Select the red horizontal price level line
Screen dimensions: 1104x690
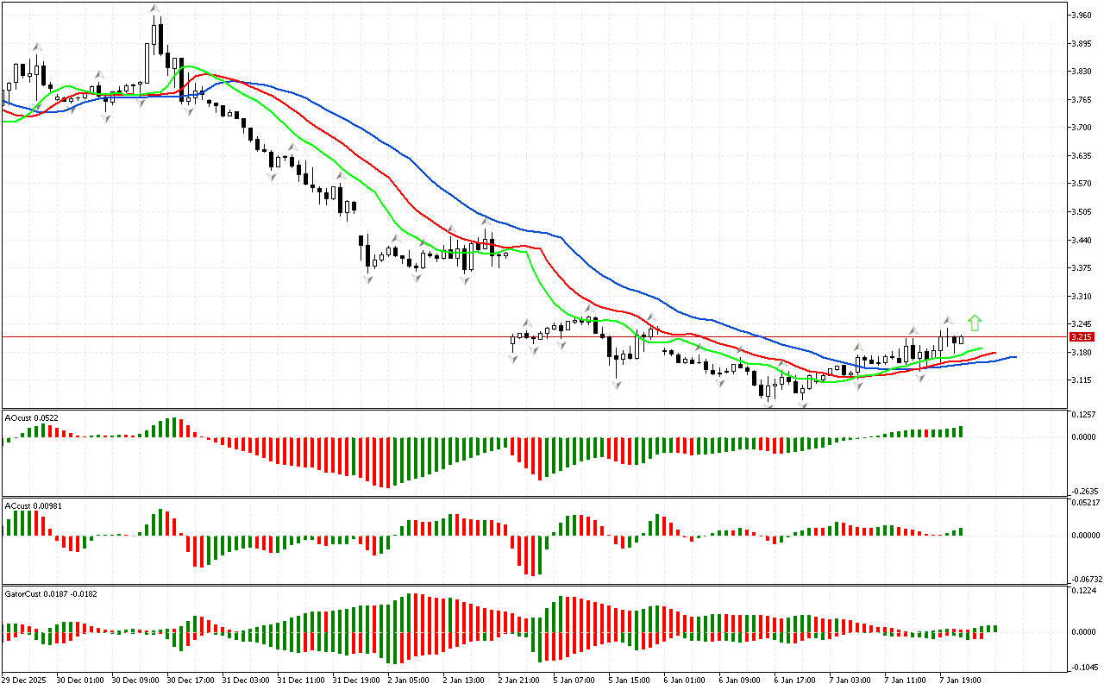point(345,336)
